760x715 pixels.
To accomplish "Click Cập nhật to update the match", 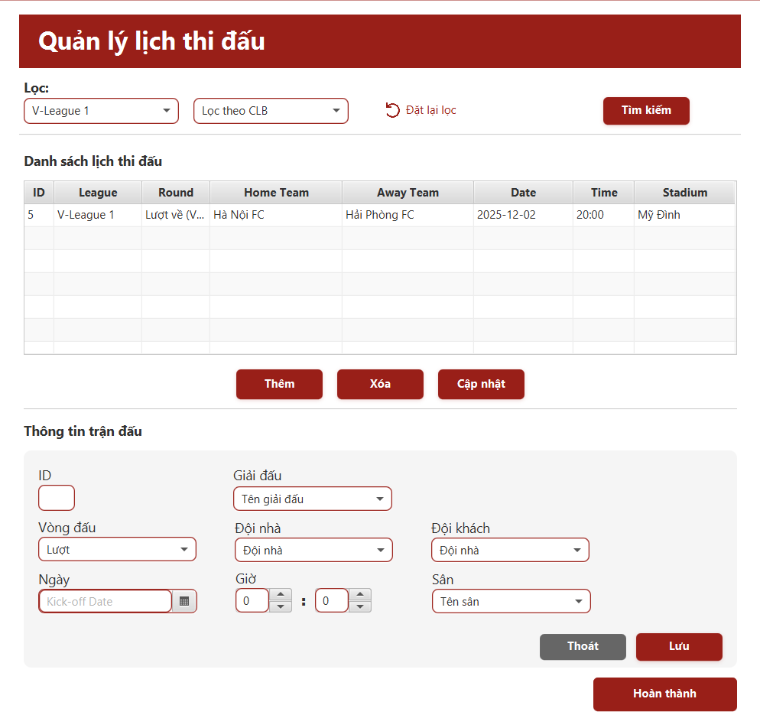I will coord(481,384).
